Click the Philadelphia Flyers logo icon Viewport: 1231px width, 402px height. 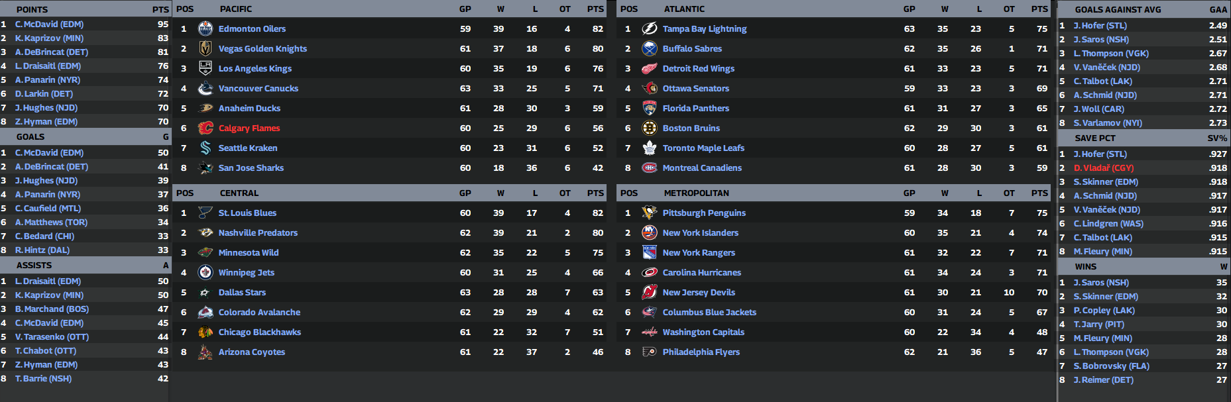[x=650, y=352]
